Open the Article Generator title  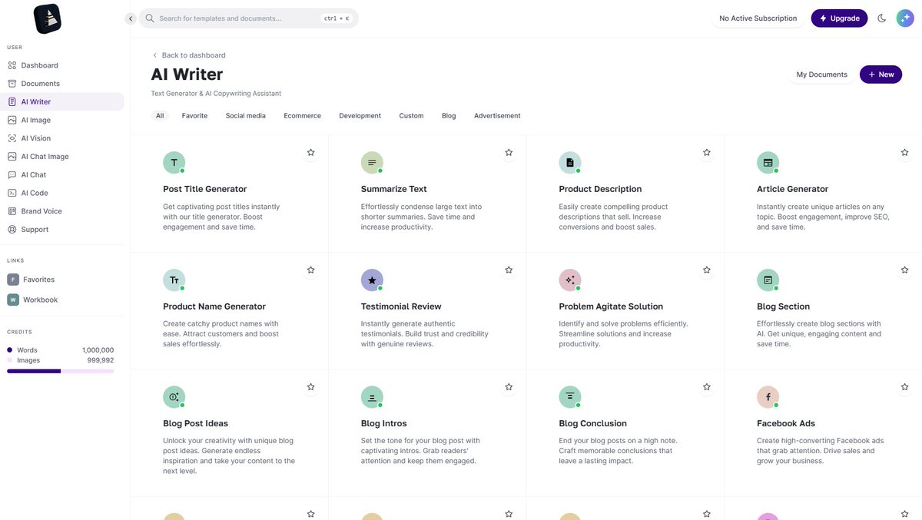coord(793,189)
